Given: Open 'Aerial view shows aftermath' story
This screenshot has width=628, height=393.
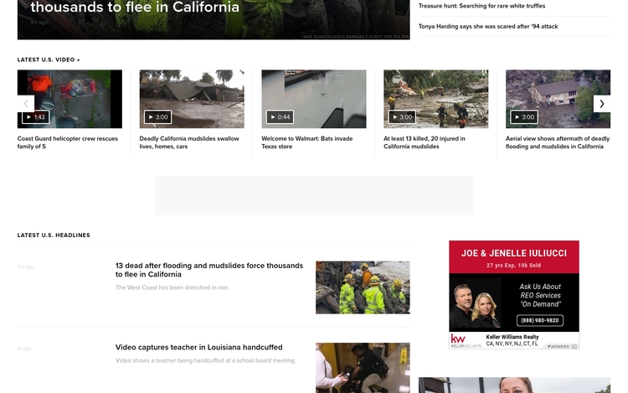Looking at the screenshot, I should point(558,142).
